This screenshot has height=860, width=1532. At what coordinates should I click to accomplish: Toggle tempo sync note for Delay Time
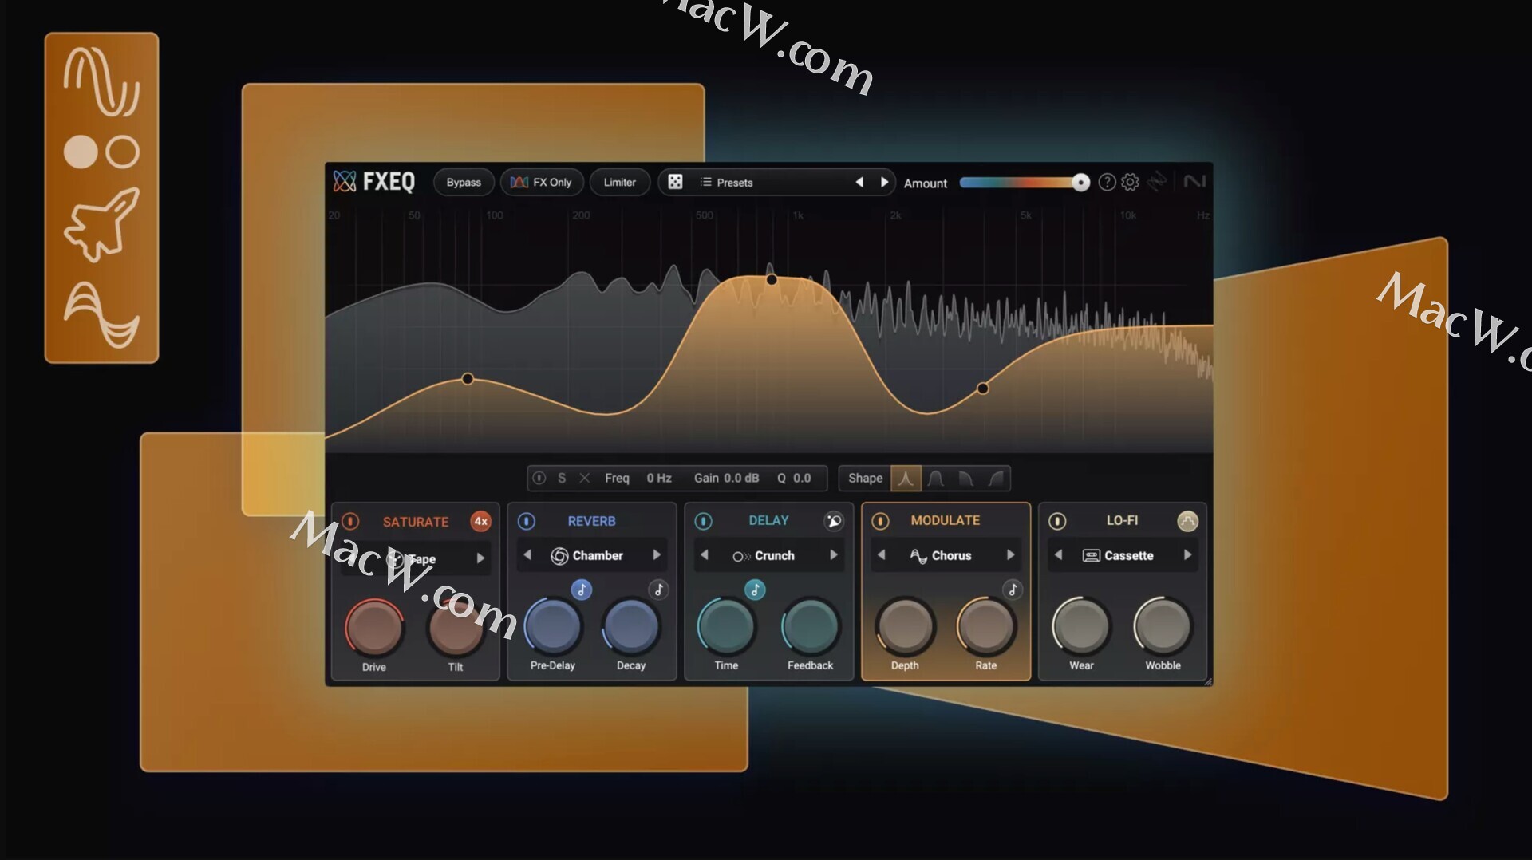[755, 590]
